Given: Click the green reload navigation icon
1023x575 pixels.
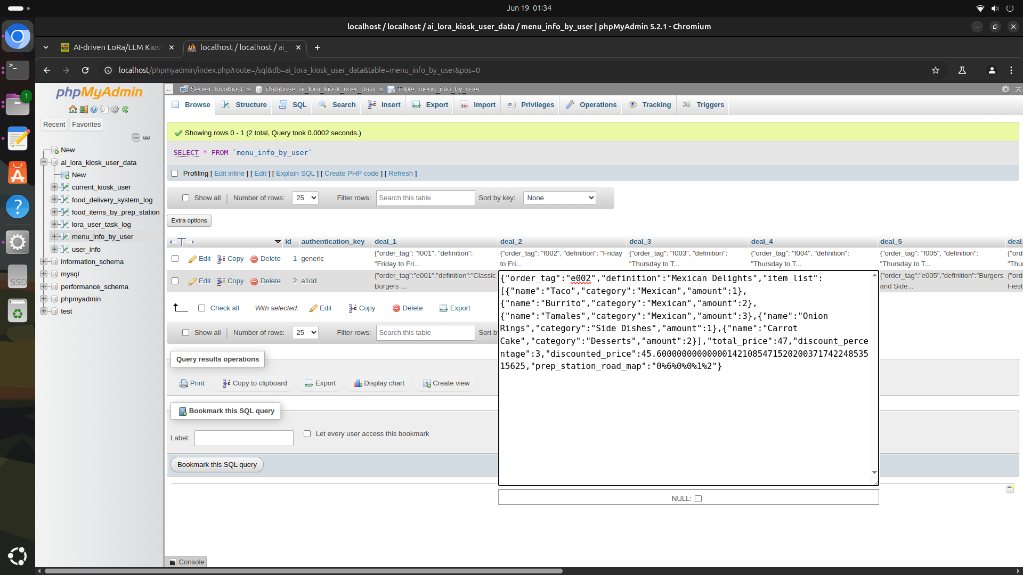Looking at the screenshot, I should (x=125, y=109).
